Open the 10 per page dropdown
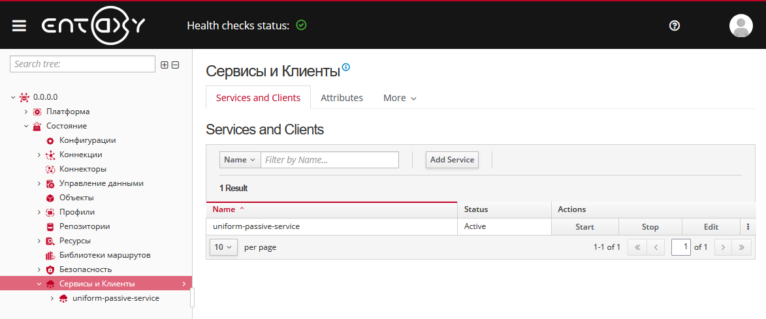This screenshot has height=319, width=766. click(223, 247)
